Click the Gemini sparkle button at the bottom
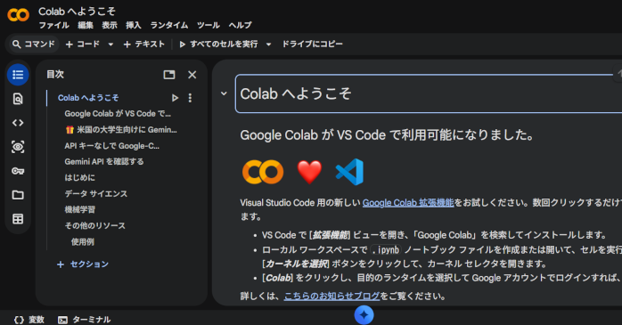Viewport: 622px width, 325px height. coord(364,315)
